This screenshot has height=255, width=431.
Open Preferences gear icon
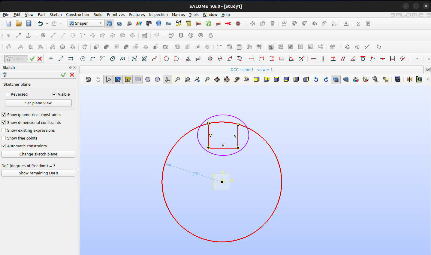coord(253,23)
